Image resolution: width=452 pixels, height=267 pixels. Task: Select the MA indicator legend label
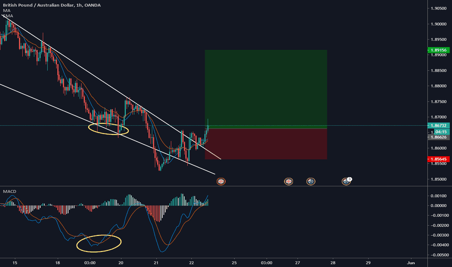pos(7,10)
